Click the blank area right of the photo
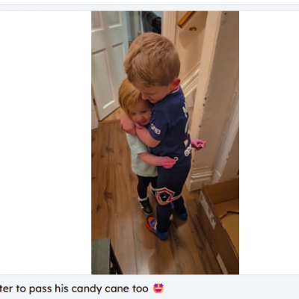 click(269, 143)
